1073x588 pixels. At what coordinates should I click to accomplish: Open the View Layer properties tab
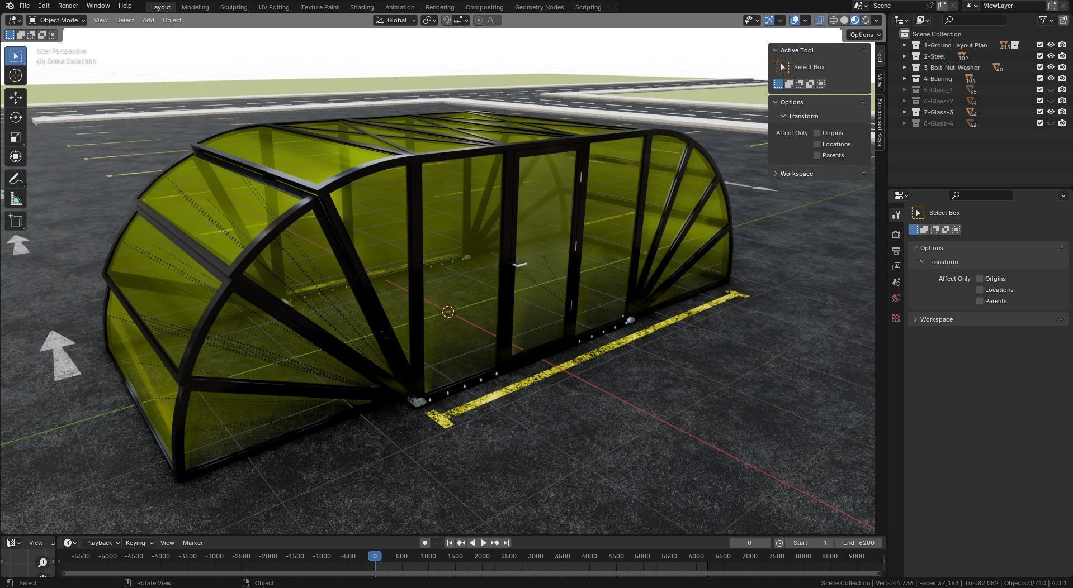[896, 266]
